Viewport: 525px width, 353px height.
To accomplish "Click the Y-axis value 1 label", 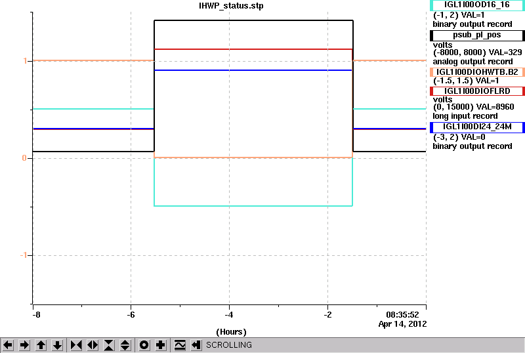I will [x=25, y=61].
